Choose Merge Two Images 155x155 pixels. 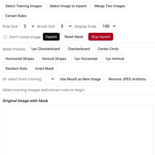click(110, 6)
